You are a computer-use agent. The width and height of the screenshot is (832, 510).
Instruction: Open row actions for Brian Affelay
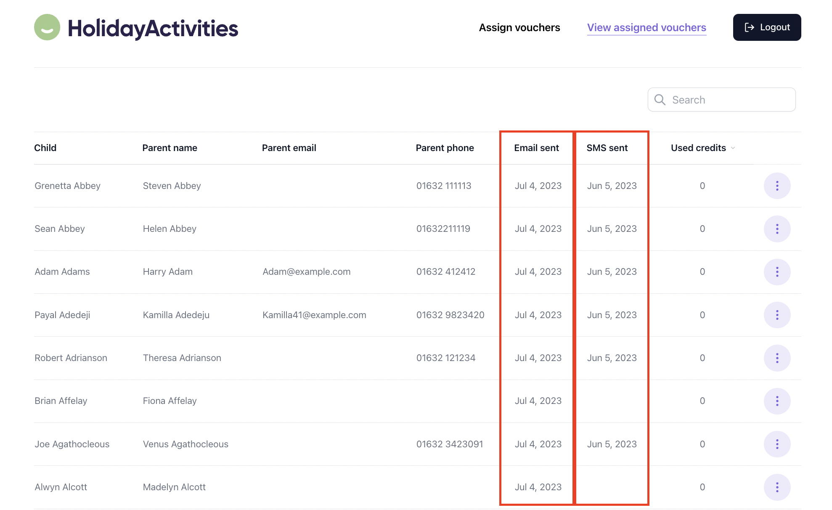(x=776, y=401)
